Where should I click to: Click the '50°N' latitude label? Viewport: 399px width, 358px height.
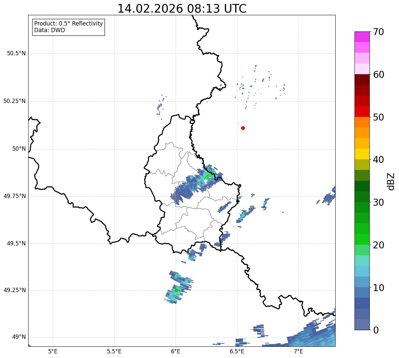[x=19, y=149]
